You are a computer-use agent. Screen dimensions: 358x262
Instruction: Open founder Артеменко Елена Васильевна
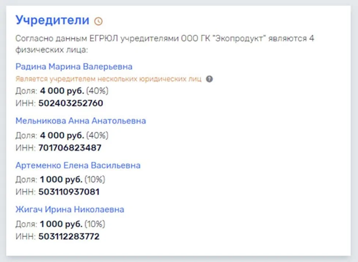click(x=78, y=165)
